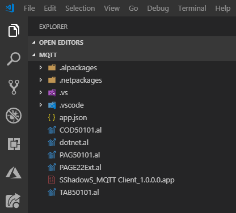Click the purple Visual Studio .vs folder icon

click(x=52, y=93)
